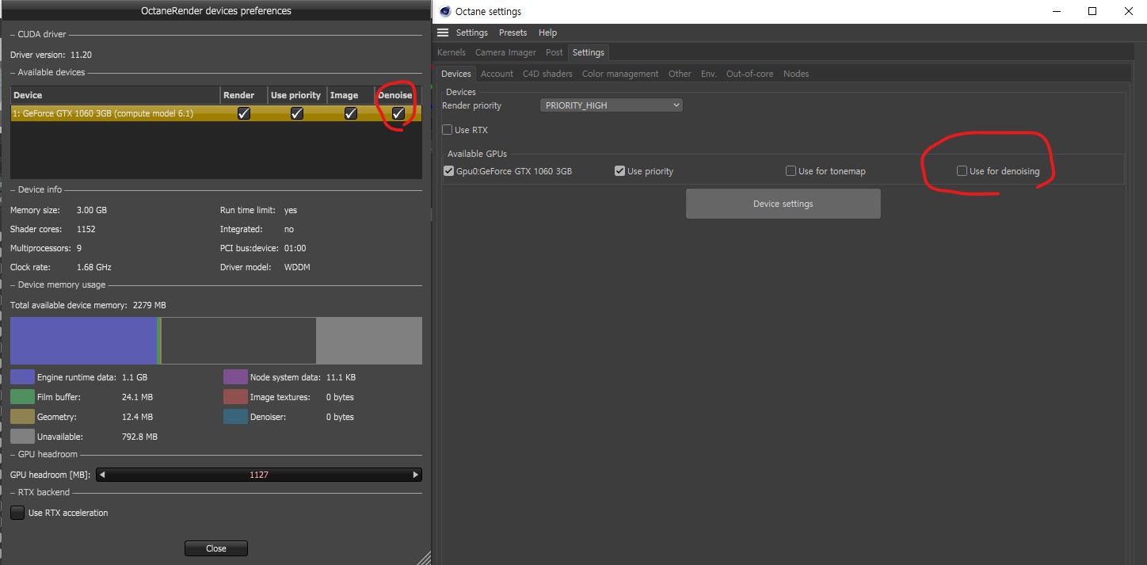Toggle Use priority checkbox in devices table
This screenshot has width=1147, height=565.
tap(296, 113)
